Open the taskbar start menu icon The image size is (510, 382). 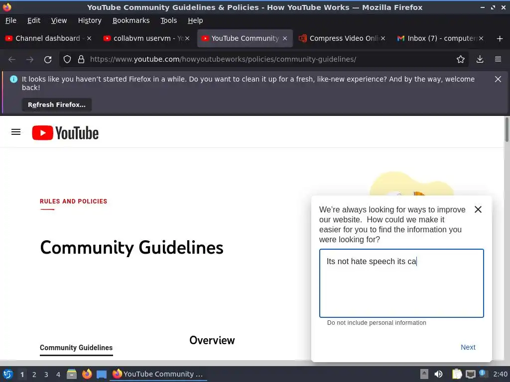(8, 374)
